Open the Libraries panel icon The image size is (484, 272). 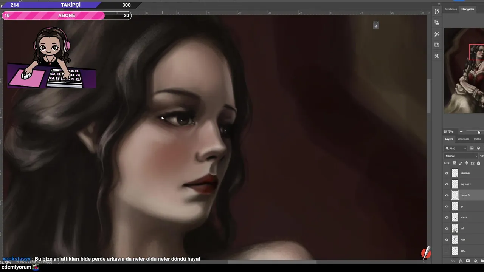pos(437,45)
